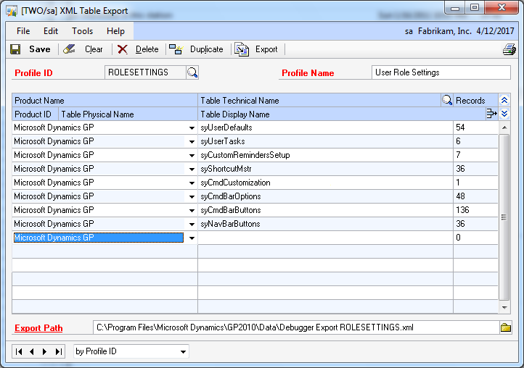Viewport: 524px width, 368px height.
Task: Click the app icon in title bar
Action: tap(12, 11)
